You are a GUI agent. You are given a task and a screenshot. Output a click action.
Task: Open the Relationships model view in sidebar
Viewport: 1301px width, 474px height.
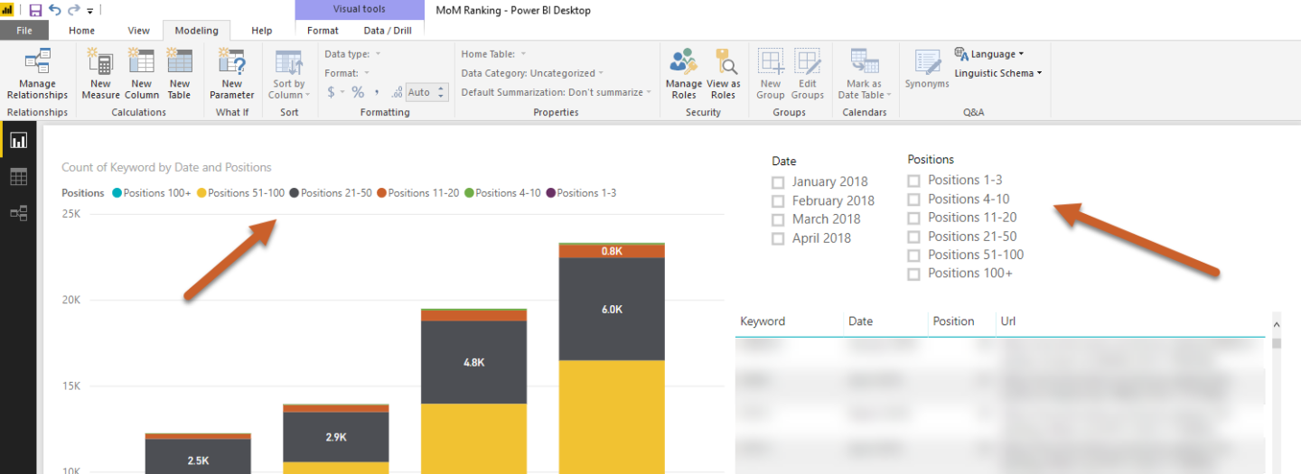(x=18, y=213)
